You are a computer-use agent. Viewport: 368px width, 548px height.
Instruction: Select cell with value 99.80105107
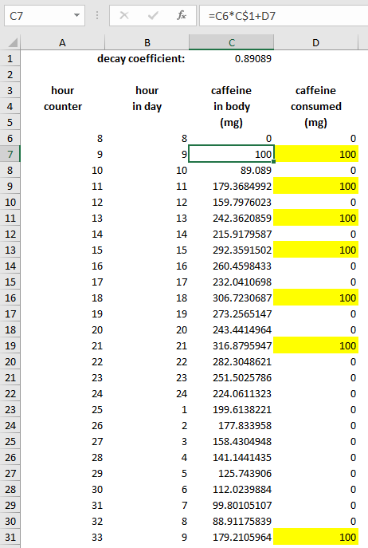pos(232,506)
